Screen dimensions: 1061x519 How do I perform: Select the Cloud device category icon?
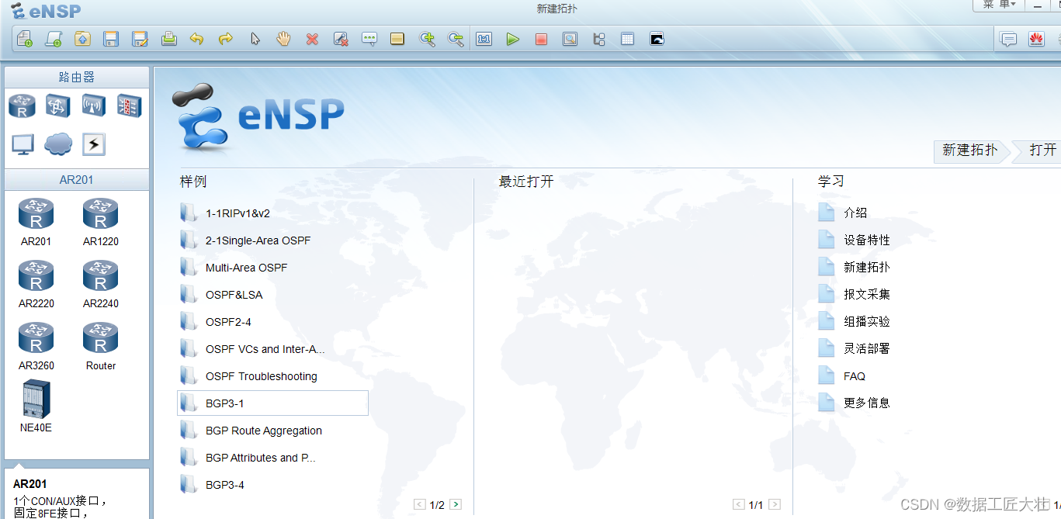pos(58,144)
